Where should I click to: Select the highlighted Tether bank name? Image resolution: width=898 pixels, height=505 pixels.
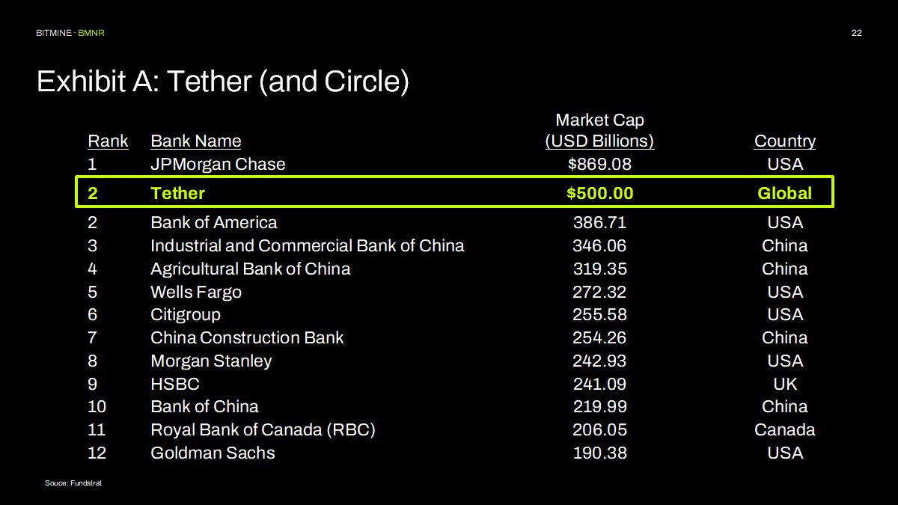point(177,193)
